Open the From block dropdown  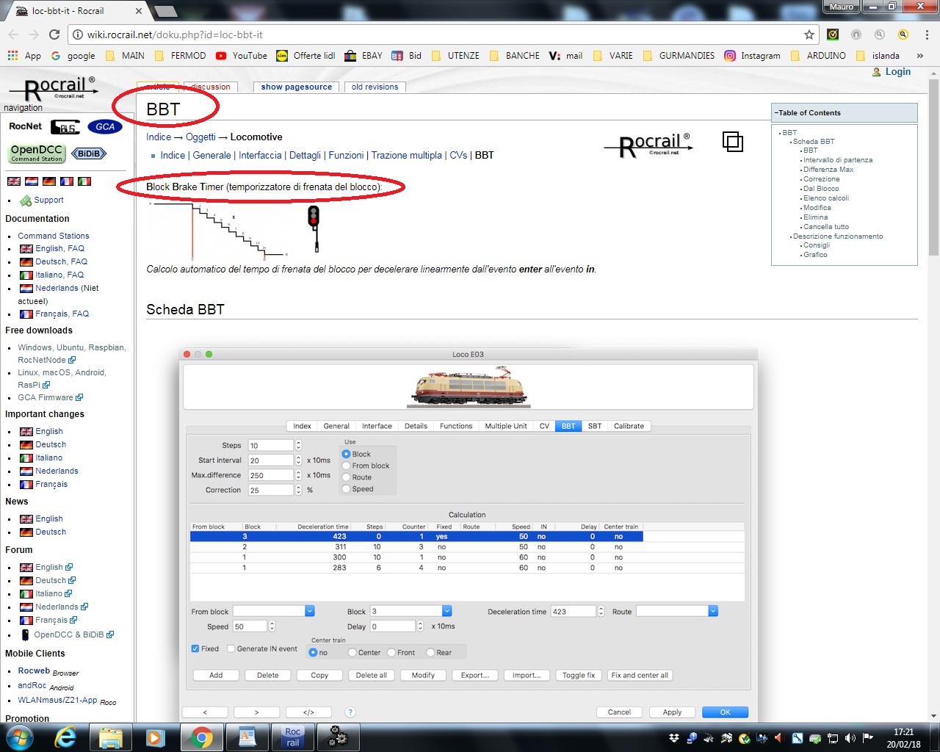pos(309,611)
